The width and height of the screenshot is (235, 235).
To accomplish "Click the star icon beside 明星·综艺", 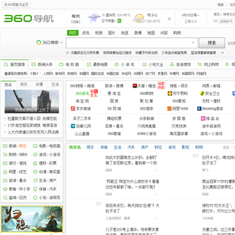I will (x=5, y=172).
